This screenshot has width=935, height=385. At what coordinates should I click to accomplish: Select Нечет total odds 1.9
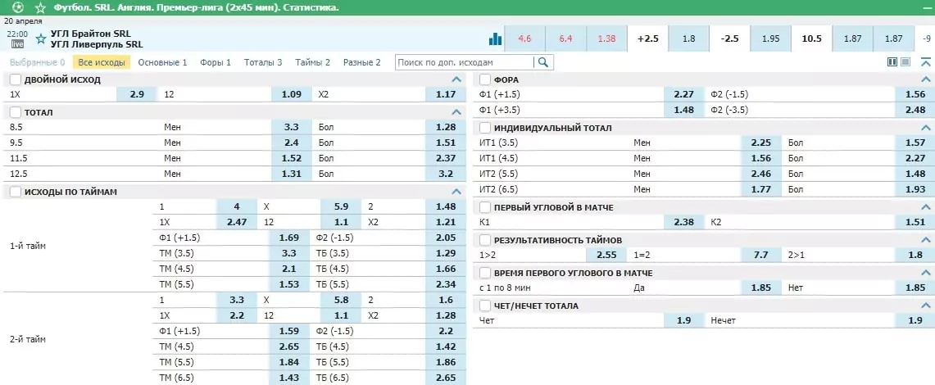tap(915, 320)
